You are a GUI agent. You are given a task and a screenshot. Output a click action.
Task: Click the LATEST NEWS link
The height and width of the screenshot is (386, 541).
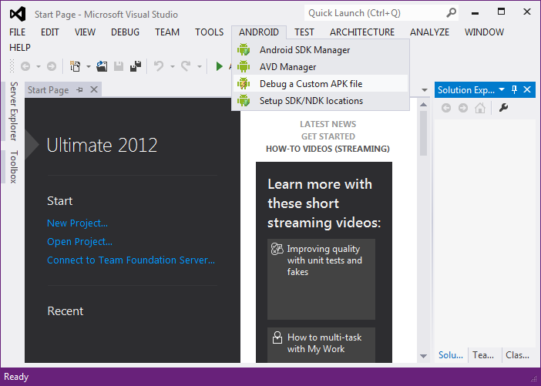328,124
